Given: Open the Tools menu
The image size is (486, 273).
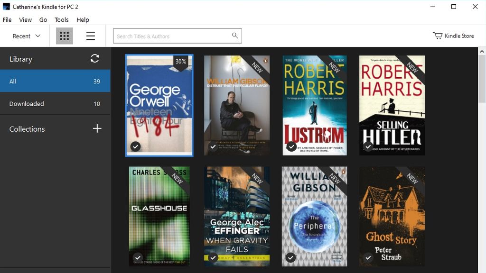Looking at the screenshot, I should pyautogui.click(x=61, y=19).
